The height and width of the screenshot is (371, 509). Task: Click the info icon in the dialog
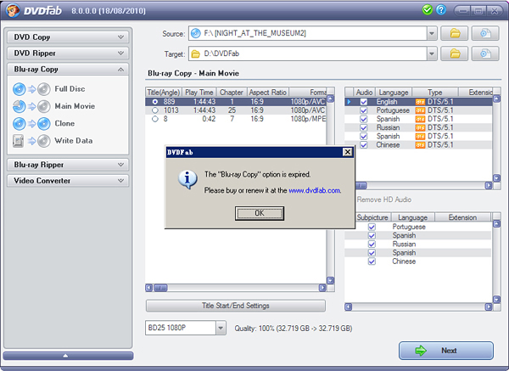pyautogui.click(x=187, y=179)
